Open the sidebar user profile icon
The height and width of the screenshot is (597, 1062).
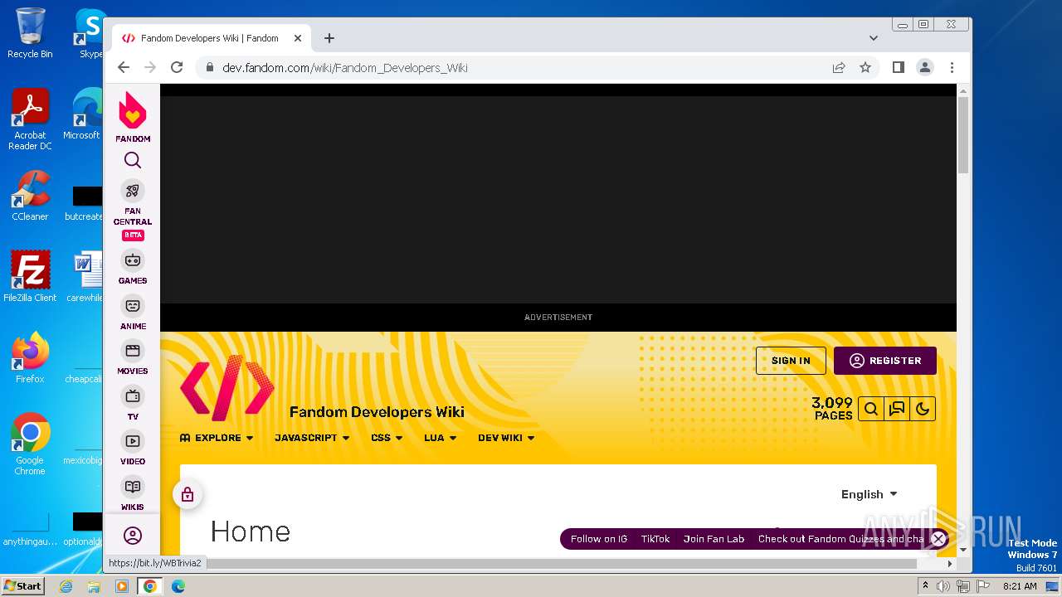tap(133, 536)
